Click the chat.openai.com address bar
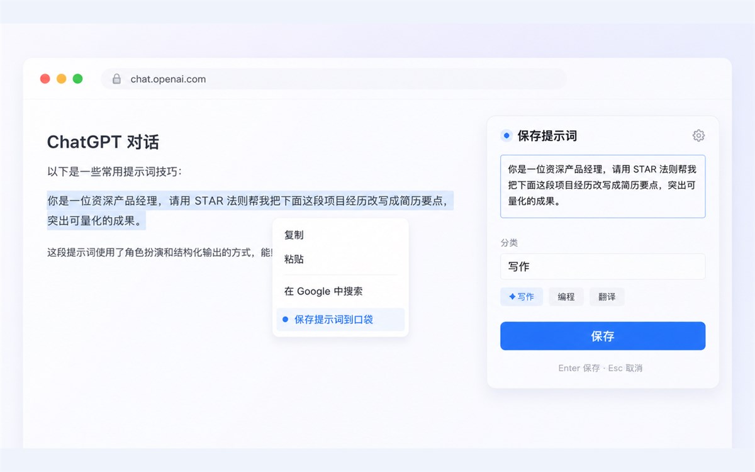755x472 pixels. pos(333,79)
